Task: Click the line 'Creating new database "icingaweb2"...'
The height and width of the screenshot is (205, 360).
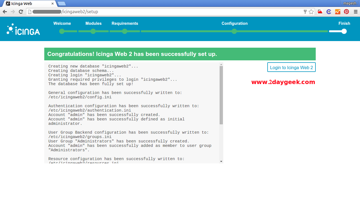Action: pyautogui.click(x=93, y=66)
